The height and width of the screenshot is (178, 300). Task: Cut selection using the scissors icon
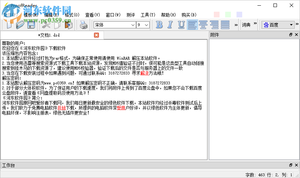pos(46,25)
